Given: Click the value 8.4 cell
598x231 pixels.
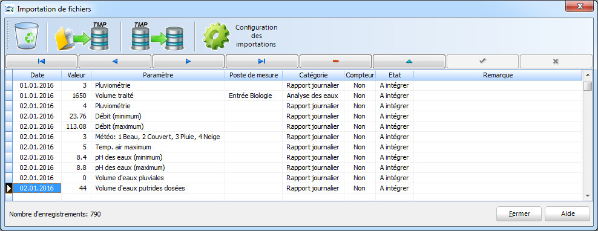Looking at the screenshot, I should [x=76, y=157].
